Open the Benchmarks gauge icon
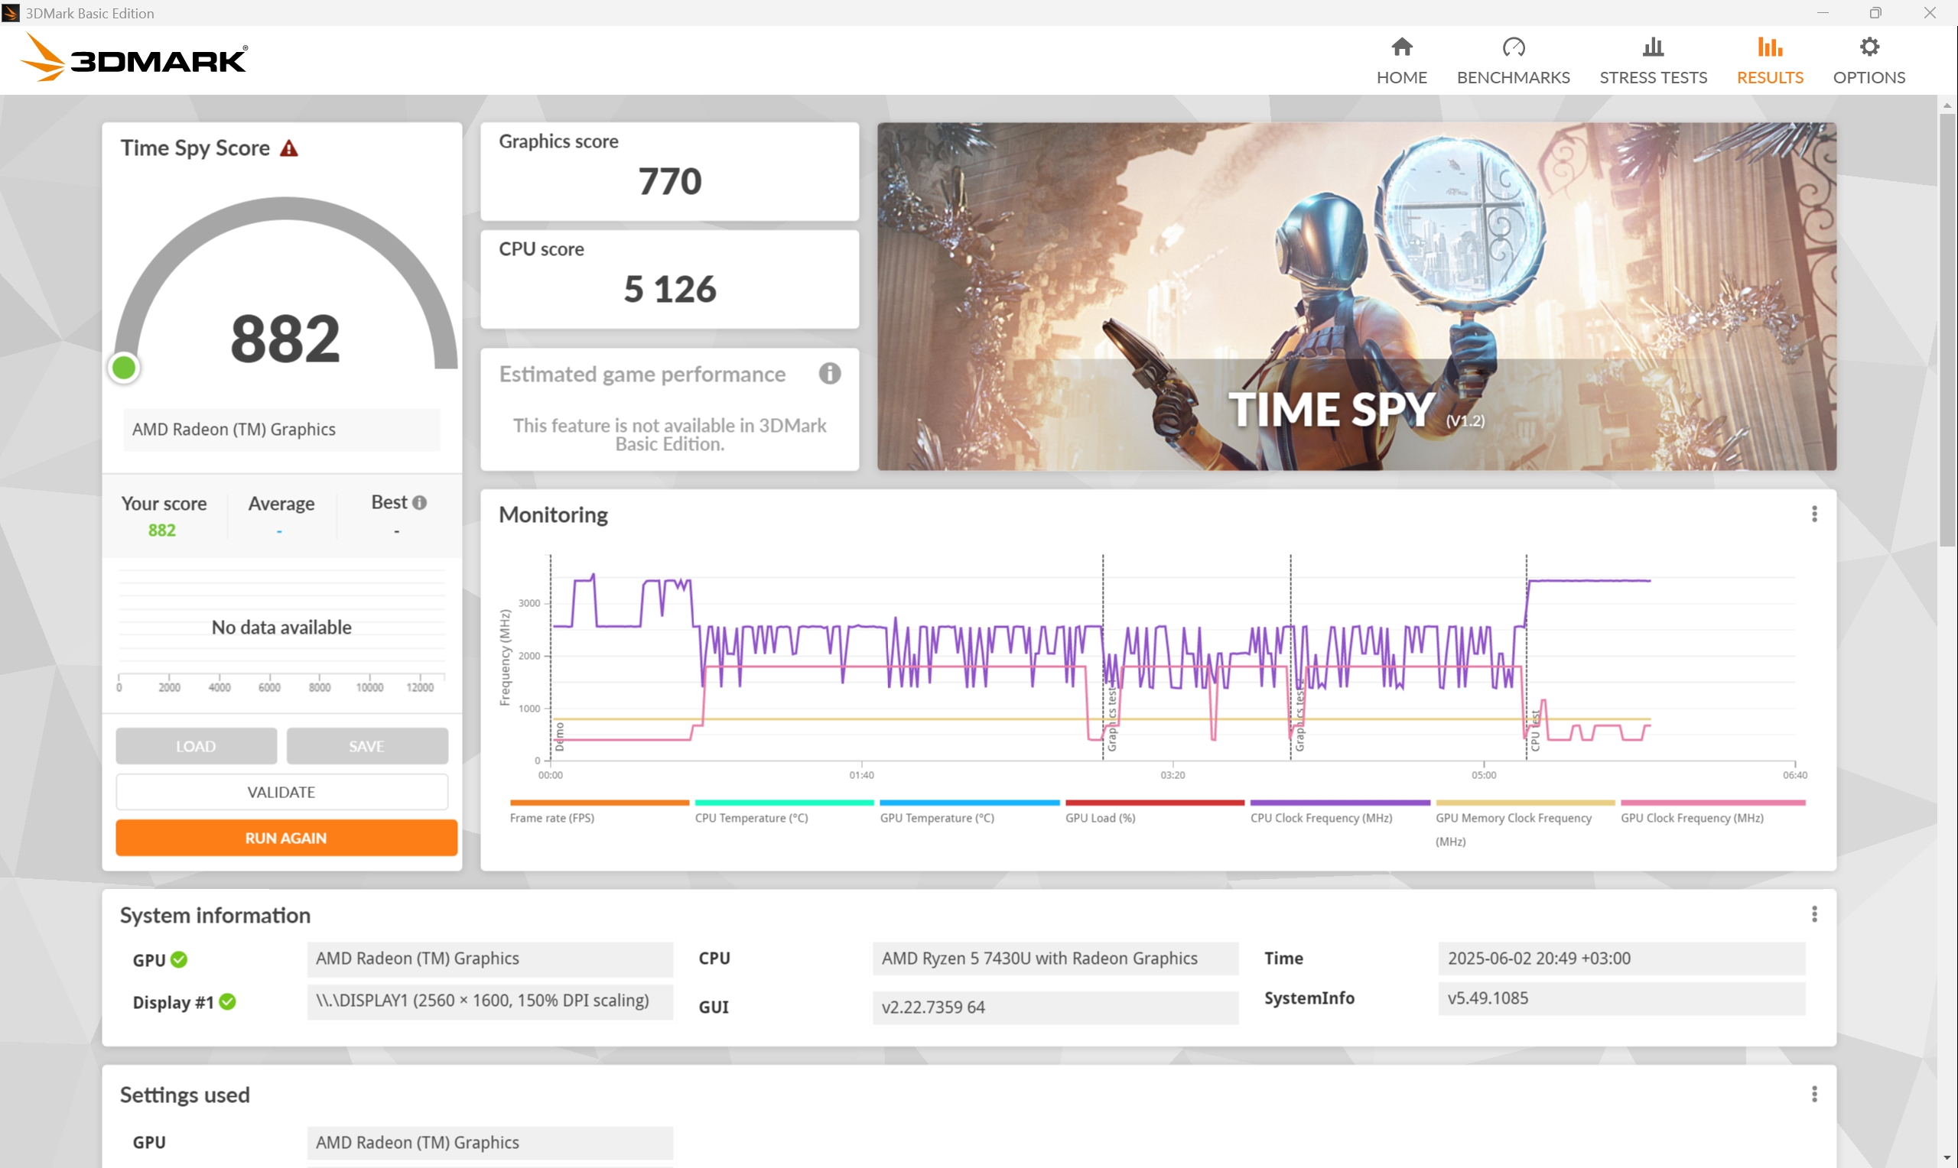 click(x=1512, y=47)
